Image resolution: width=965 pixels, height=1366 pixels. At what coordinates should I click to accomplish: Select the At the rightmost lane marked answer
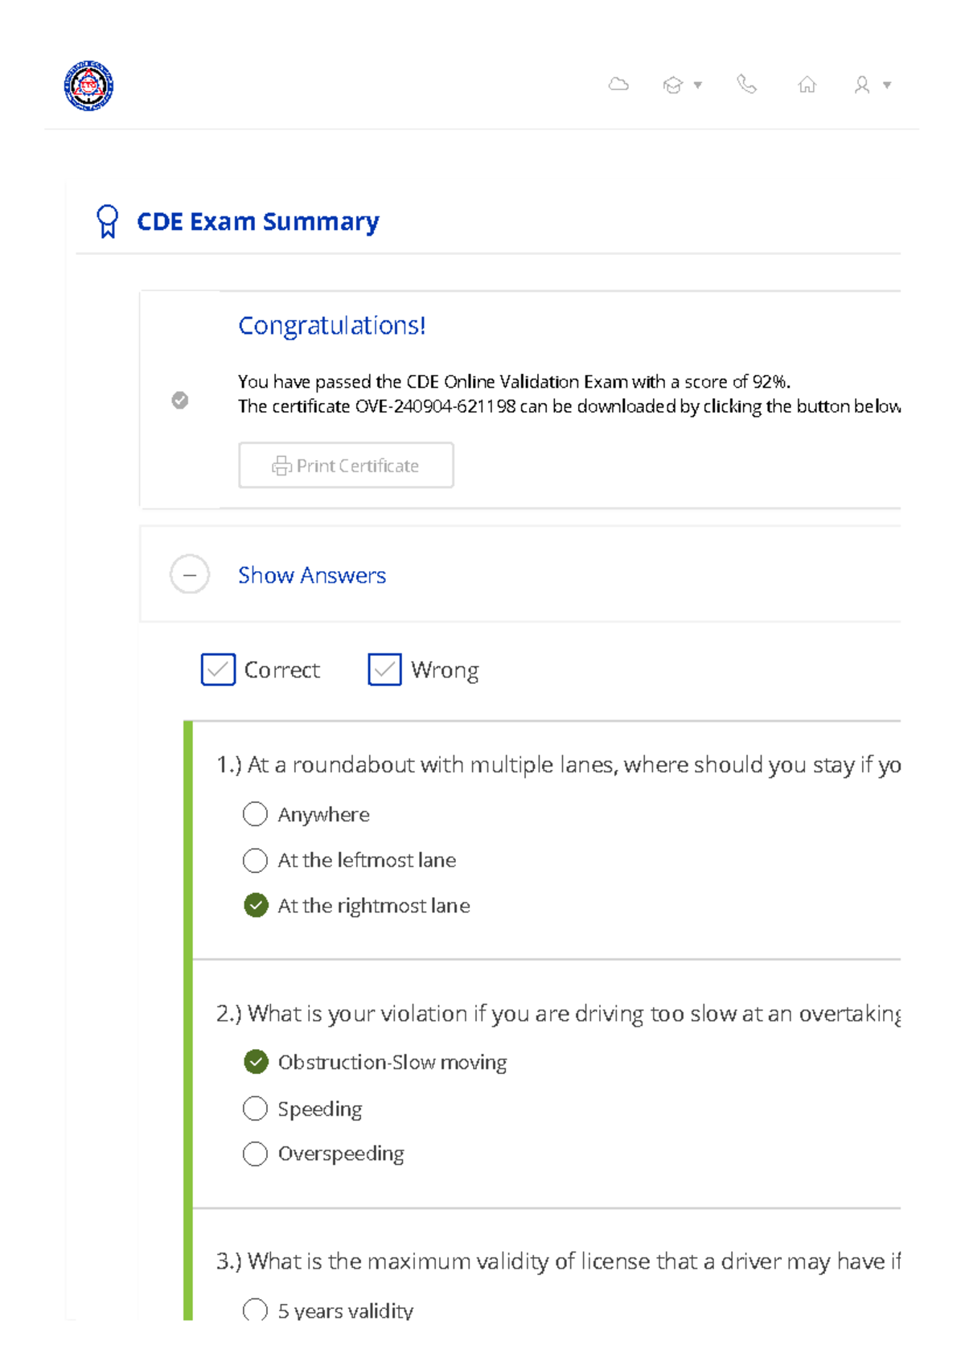click(255, 904)
